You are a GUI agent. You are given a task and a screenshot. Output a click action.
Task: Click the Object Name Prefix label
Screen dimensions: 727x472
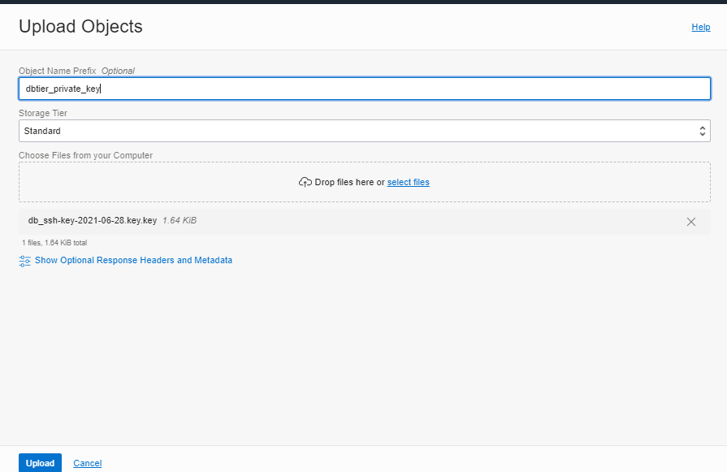tap(58, 71)
